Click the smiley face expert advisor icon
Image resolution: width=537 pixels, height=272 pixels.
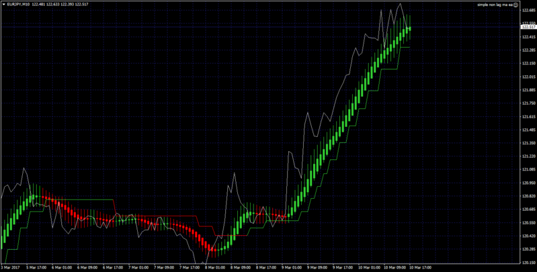[x=515, y=5]
